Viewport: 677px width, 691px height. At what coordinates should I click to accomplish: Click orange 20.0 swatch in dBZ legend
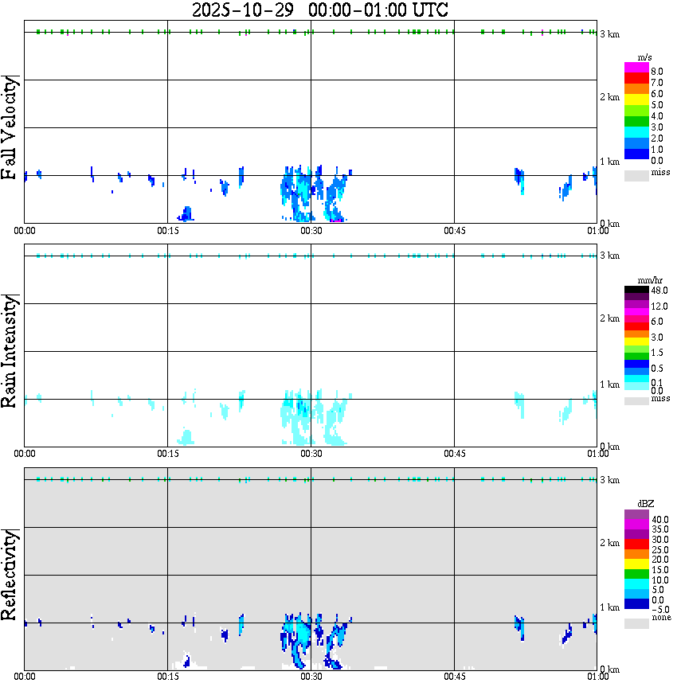coord(636,554)
